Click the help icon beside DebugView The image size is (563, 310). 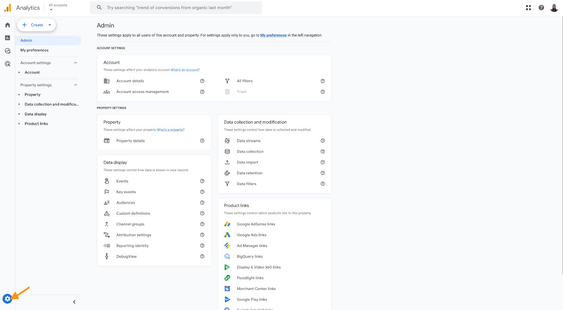(x=202, y=257)
